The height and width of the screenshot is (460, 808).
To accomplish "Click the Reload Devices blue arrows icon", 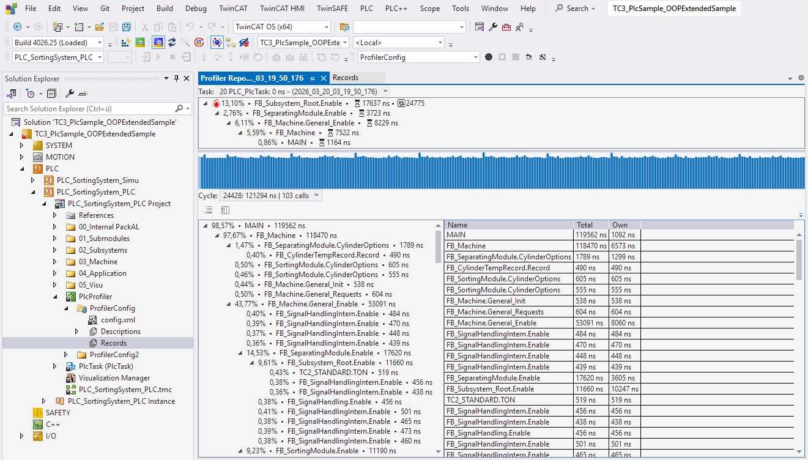I will click(x=172, y=42).
